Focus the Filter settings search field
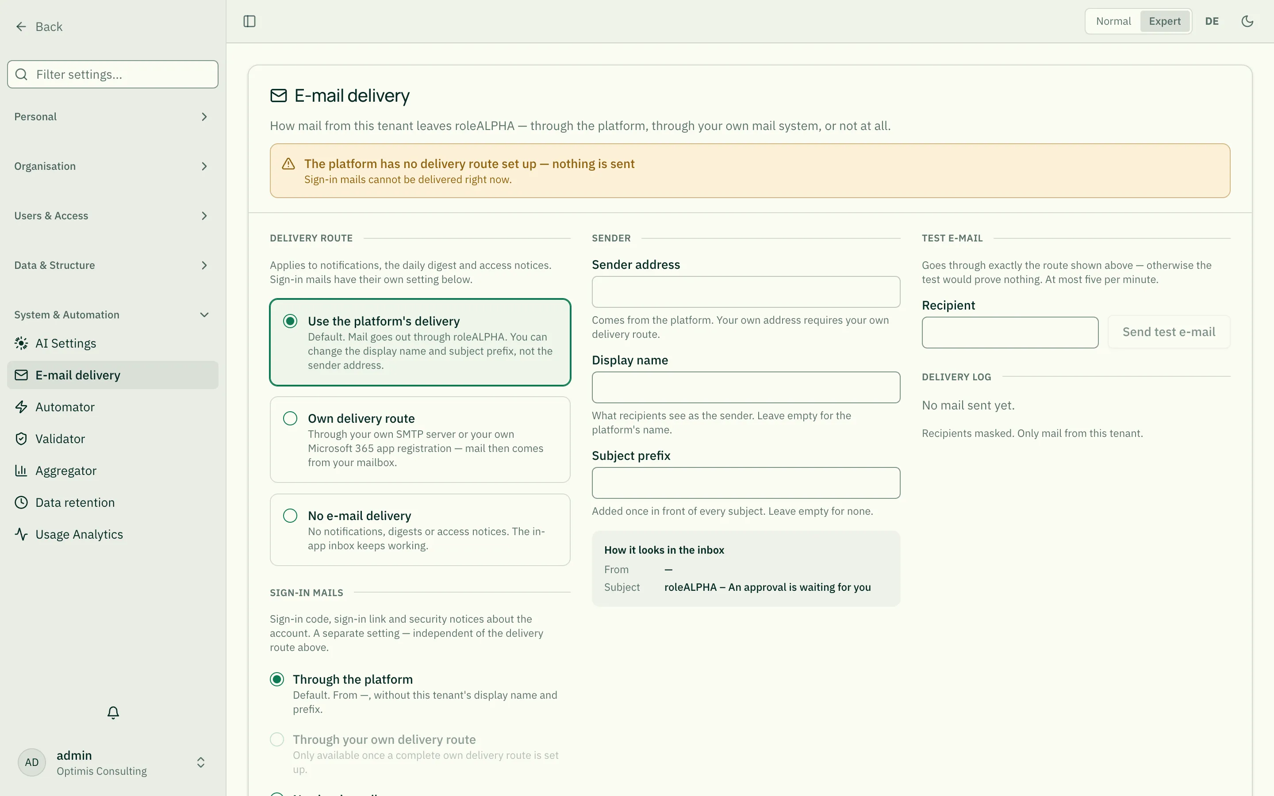1274x796 pixels. [113, 74]
